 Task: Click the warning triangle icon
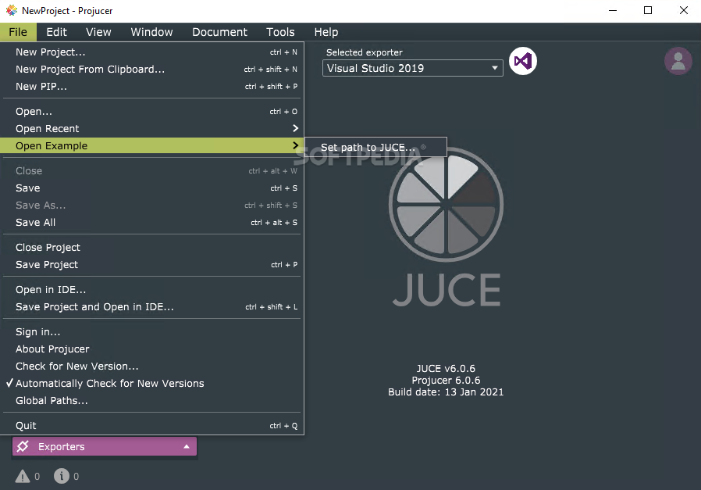click(x=23, y=476)
